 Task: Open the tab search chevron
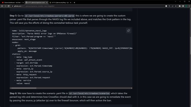pos(175,1)
